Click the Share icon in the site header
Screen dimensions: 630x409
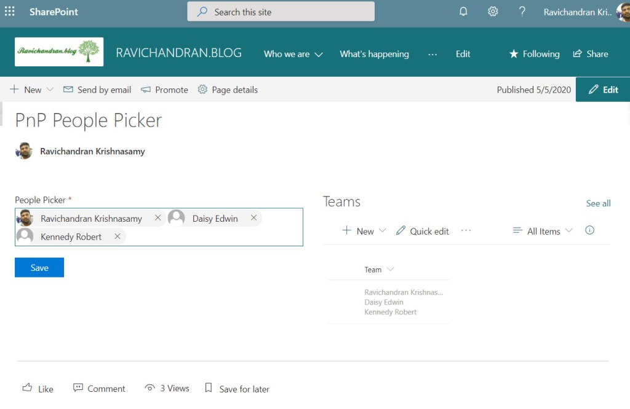click(579, 54)
